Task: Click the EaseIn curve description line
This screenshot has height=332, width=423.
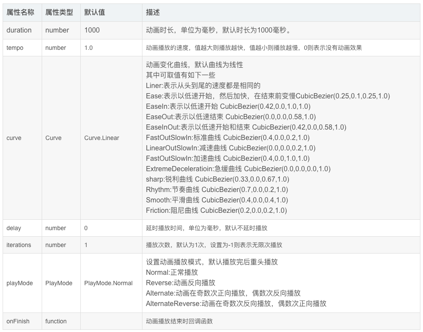Action: [x=228, y=106]
